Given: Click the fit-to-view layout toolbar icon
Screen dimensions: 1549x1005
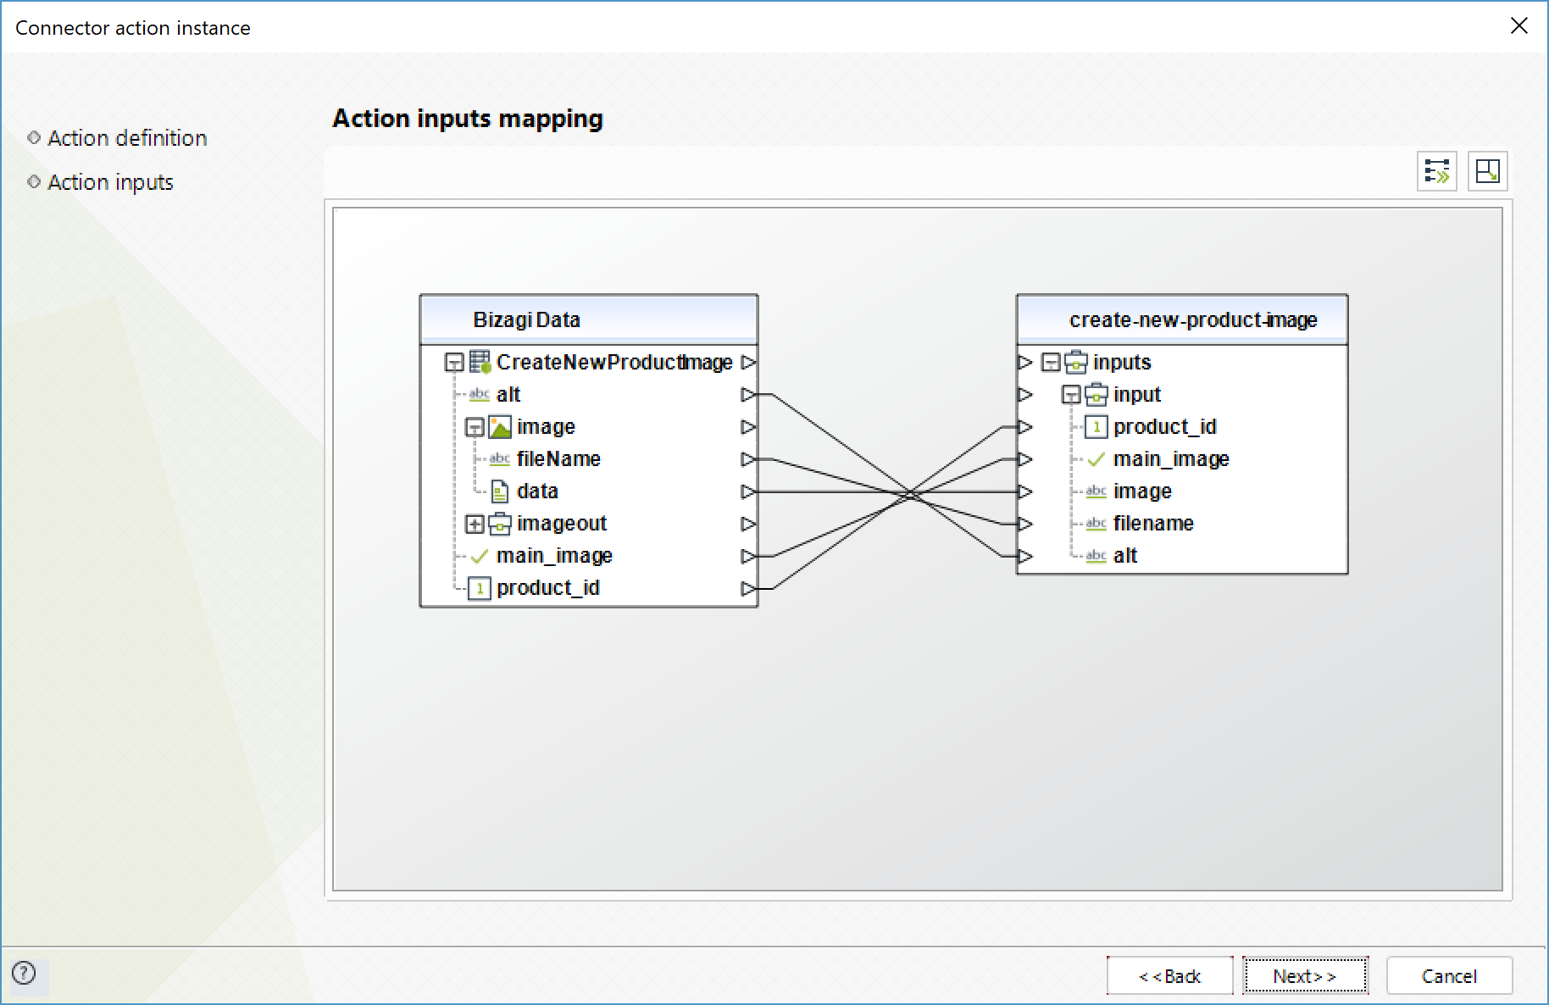Looking at the screenshot, I should click(x=1487, y=171).
